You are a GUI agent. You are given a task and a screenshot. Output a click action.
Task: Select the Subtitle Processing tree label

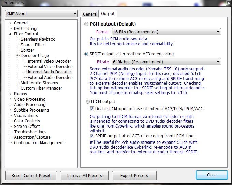(x=31, y=110)
